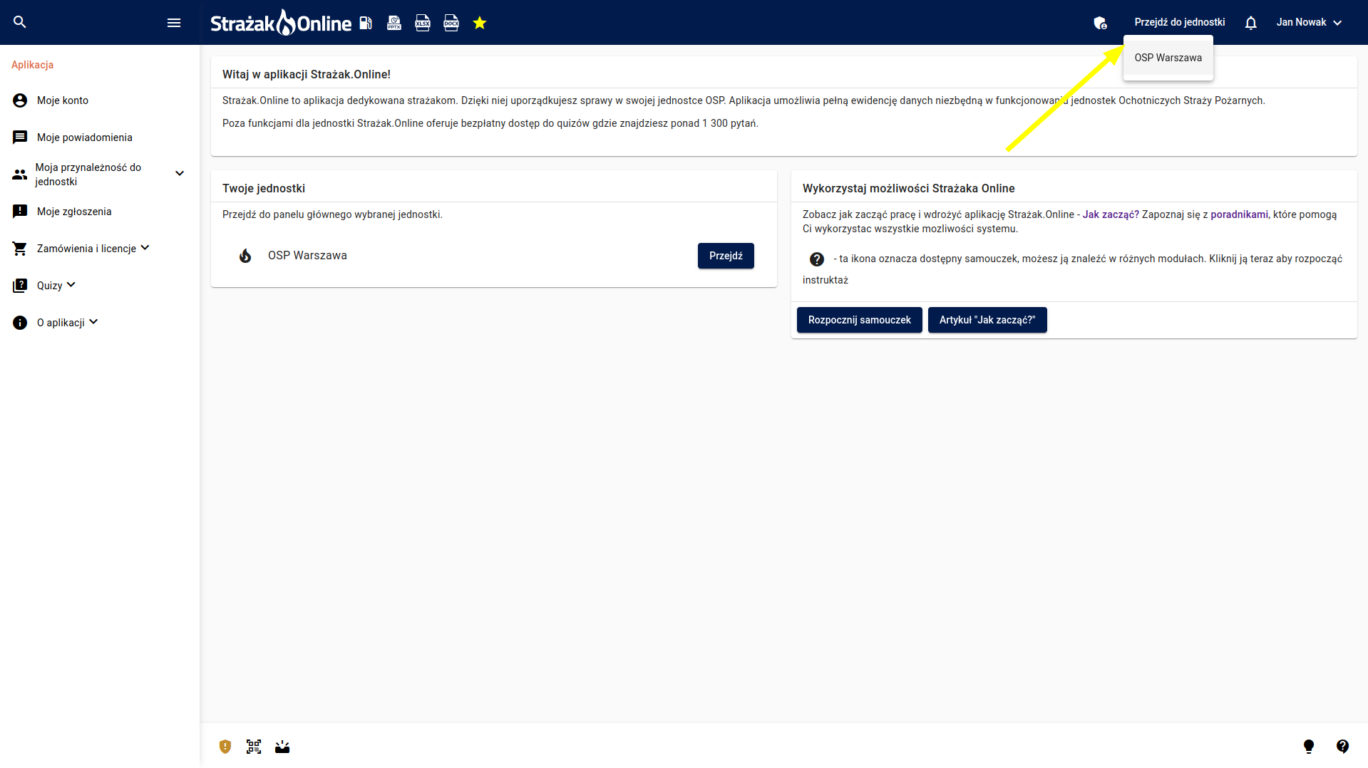The image size is (1368, 768).
Task: Start tutorial with Rozpocznij samouczek
Action: (860, 320)
